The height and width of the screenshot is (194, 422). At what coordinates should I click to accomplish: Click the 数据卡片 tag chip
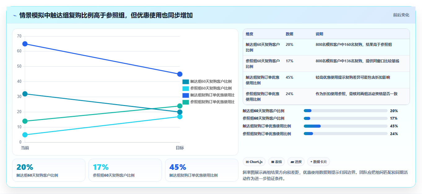pyautogui.click(x=319, y=162)
